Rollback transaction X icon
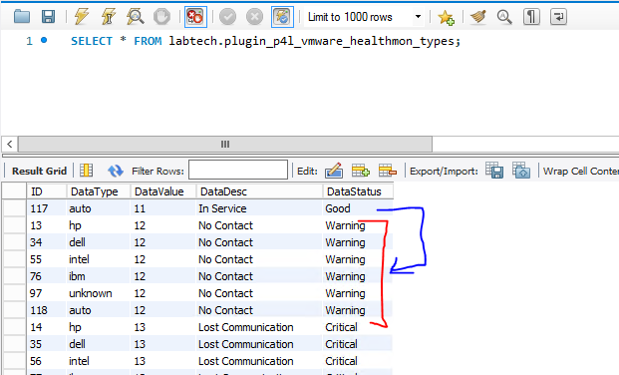Viewport: 619px width, 375px height. coord(254,17)
